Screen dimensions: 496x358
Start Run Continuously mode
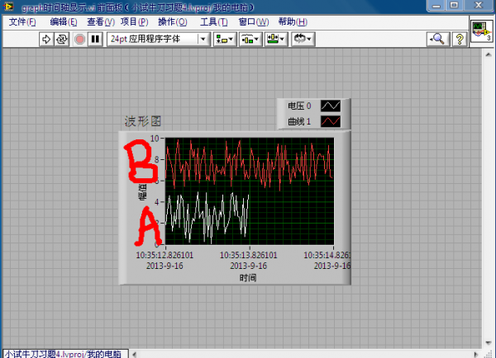point(62,39)
